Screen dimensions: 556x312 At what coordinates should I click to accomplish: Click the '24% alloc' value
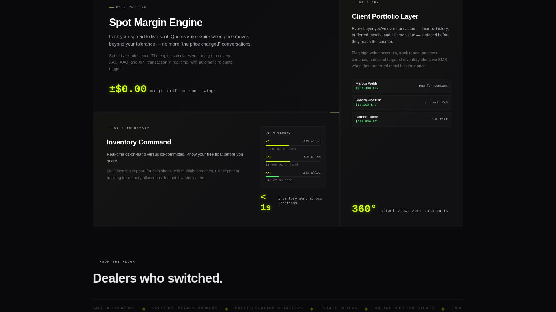pyautogui.click(x=312, y=173)
